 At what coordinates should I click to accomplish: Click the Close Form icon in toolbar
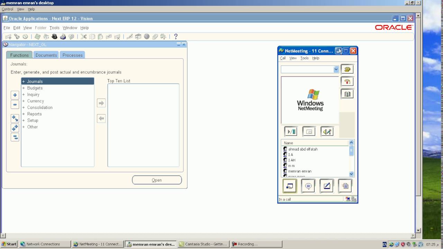coord(71,36)
